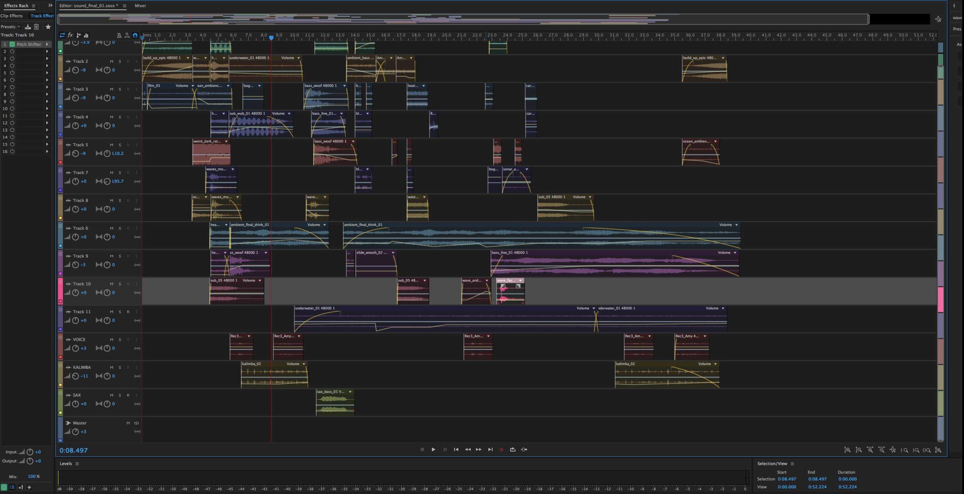
Task: Toggle the metronome icon
Action: pyautogui.click(x=119, y=35)
